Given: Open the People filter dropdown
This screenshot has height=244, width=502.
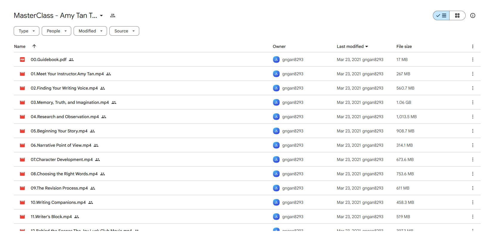Looking at the screenshot, I should pyautogui.click(x=56, y=31).
